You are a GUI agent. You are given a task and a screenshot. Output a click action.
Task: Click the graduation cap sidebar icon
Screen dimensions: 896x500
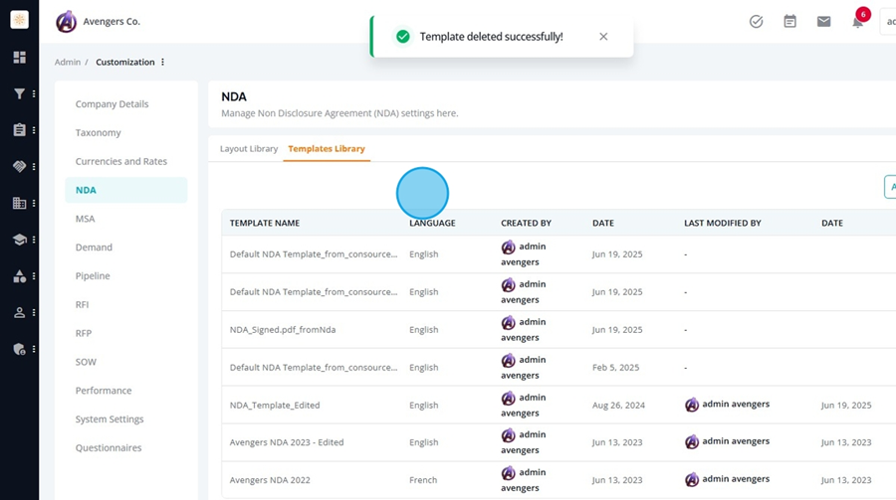(20, 240)
